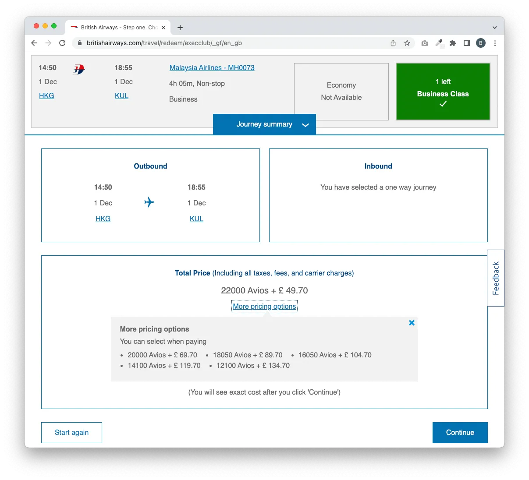Close the British Airways tab

pyautogui.click(x=163, y=28)
